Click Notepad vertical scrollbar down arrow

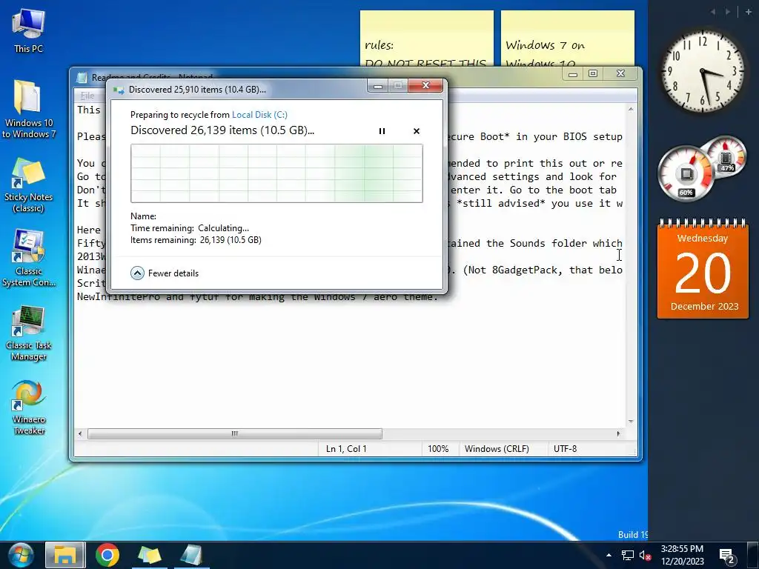click(631, 422)
